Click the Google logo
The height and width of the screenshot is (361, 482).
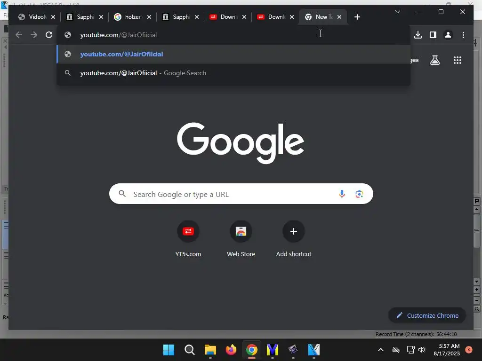click(x=241, y=143)
